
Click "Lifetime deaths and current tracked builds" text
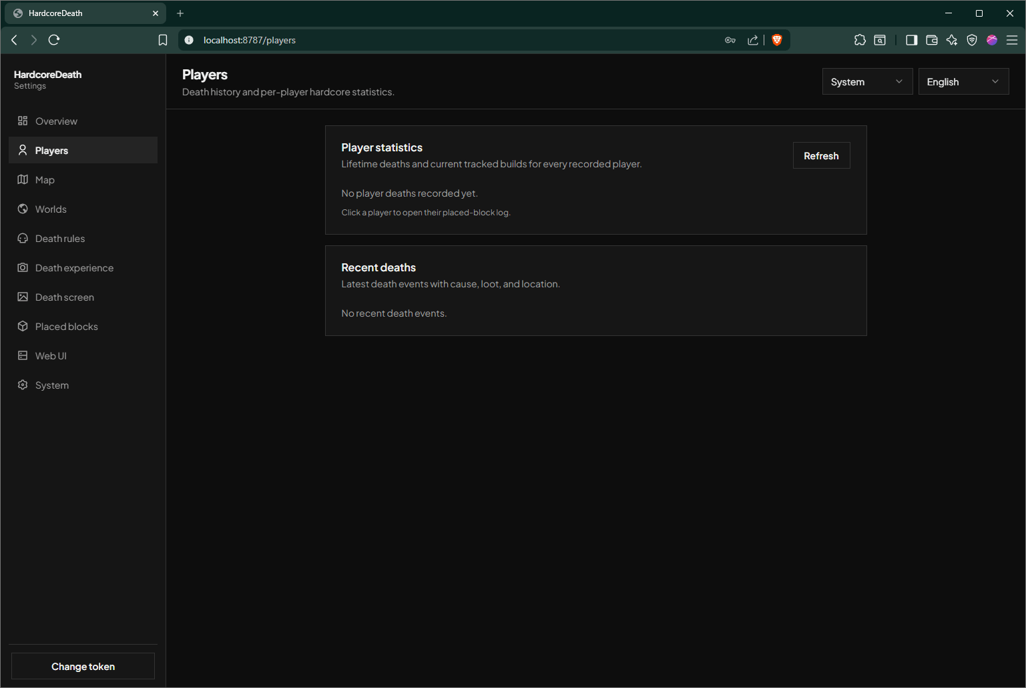491,164
